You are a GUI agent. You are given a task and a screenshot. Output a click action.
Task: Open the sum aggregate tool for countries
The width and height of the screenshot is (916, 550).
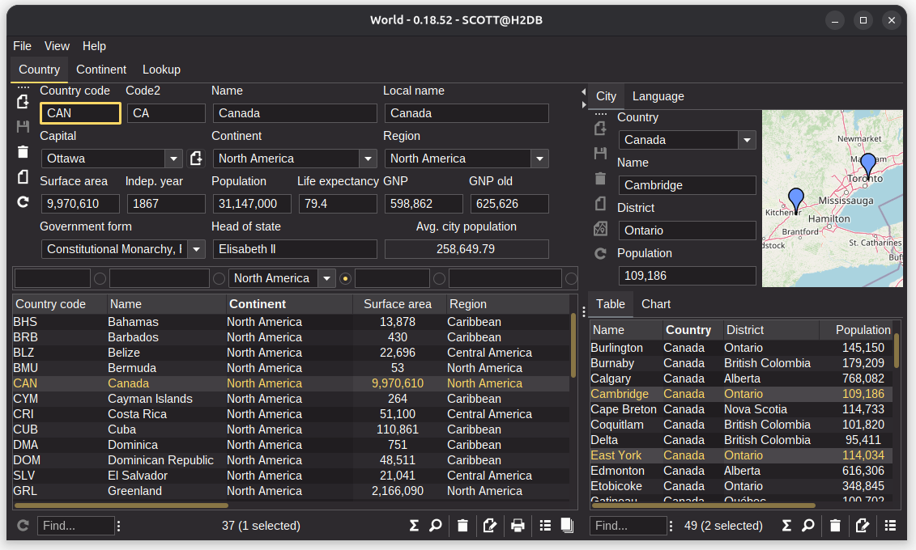pyautogui.click(x=414, y=525)
